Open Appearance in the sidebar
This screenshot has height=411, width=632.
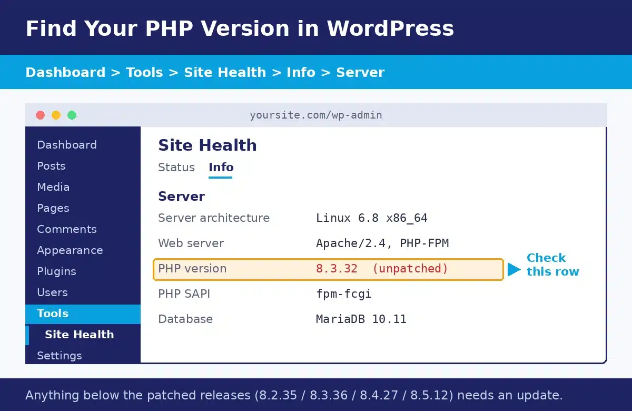[70, 250]
